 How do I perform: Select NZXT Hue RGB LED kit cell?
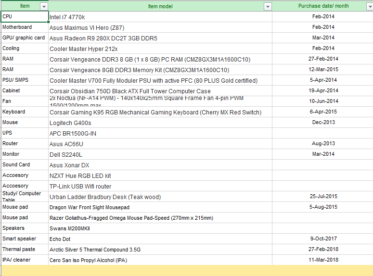(x=160, y=175)
